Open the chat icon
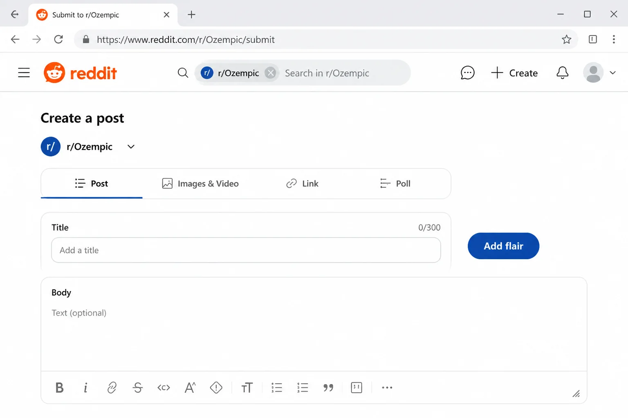 coord(467,73)
